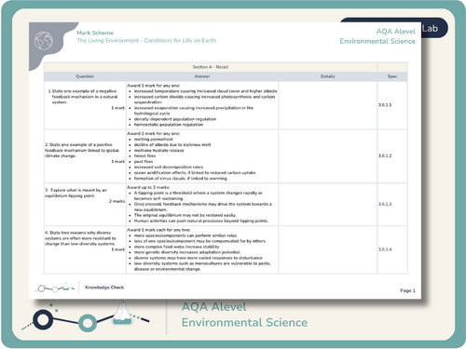Click the Knowledge Check footer label
466x349 pixels.
pos(104,288)
